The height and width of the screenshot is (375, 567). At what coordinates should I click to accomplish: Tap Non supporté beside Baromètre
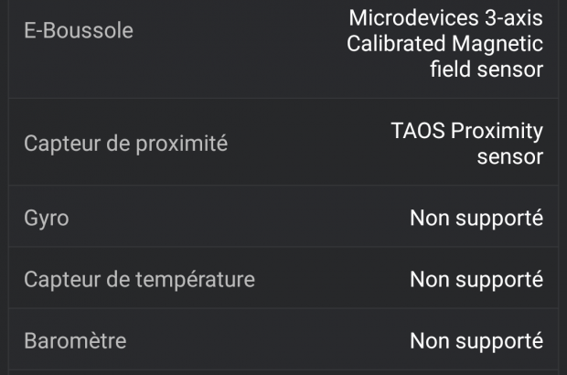[476, 341]
